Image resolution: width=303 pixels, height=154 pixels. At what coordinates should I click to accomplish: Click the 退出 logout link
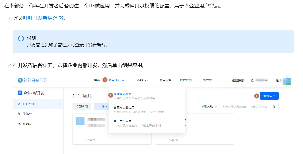coord(278,81)
